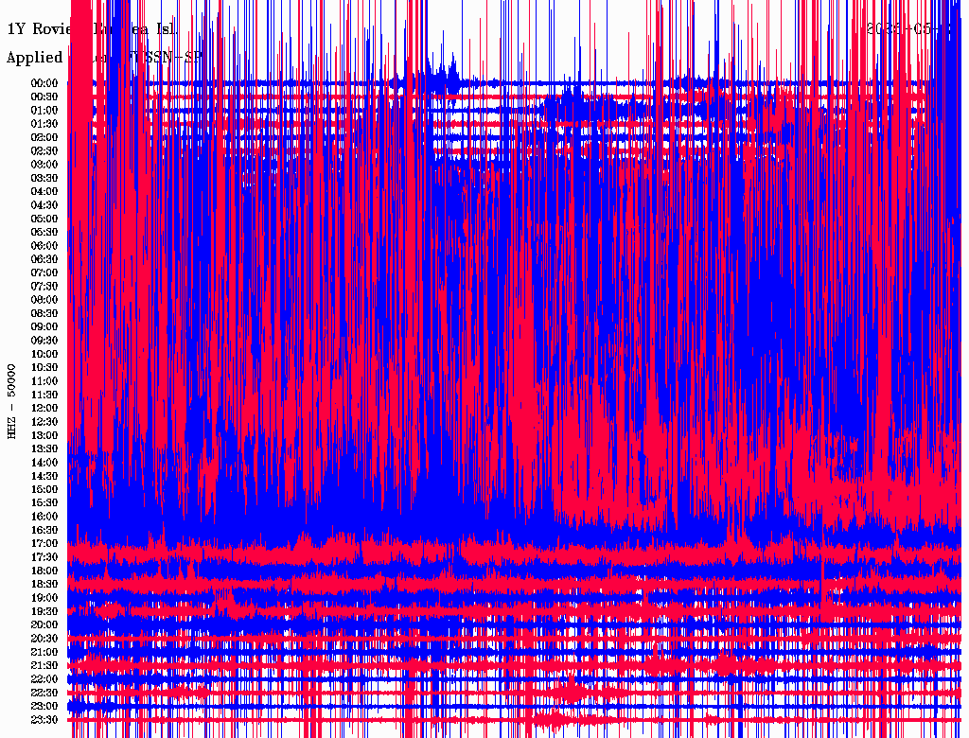Select the 03:30 time label
The width and height of the screenshot is (969, 738).
click(44, 178)
